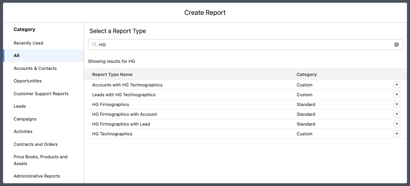Select the Recently Used category
Screen dimensions: 410x186
(x=28, y=43)
